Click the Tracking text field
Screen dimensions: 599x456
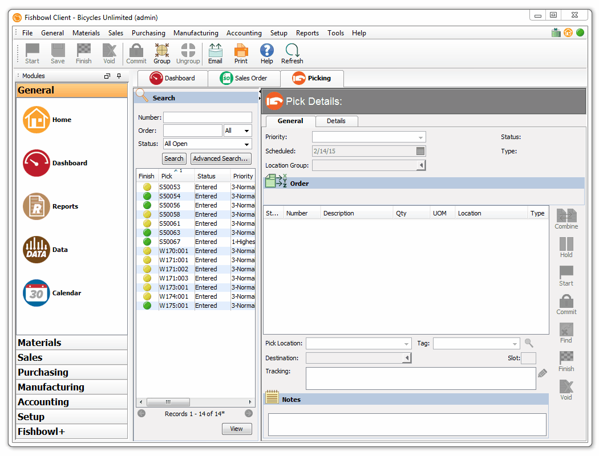coord(421,378)
